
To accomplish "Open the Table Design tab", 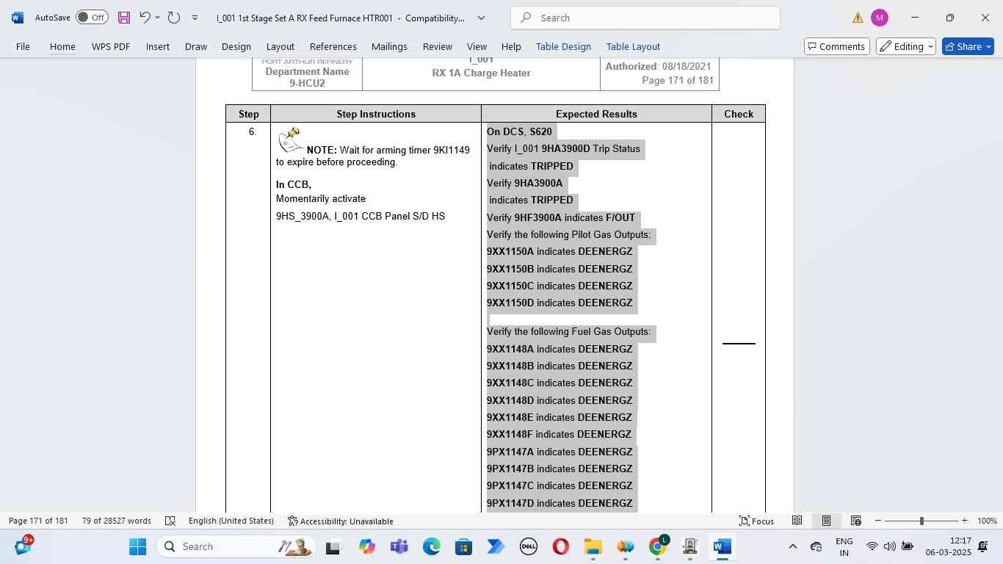I will (x=563, y=46).
